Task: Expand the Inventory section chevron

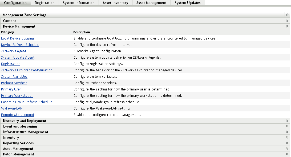Action: tap(287, 137)
